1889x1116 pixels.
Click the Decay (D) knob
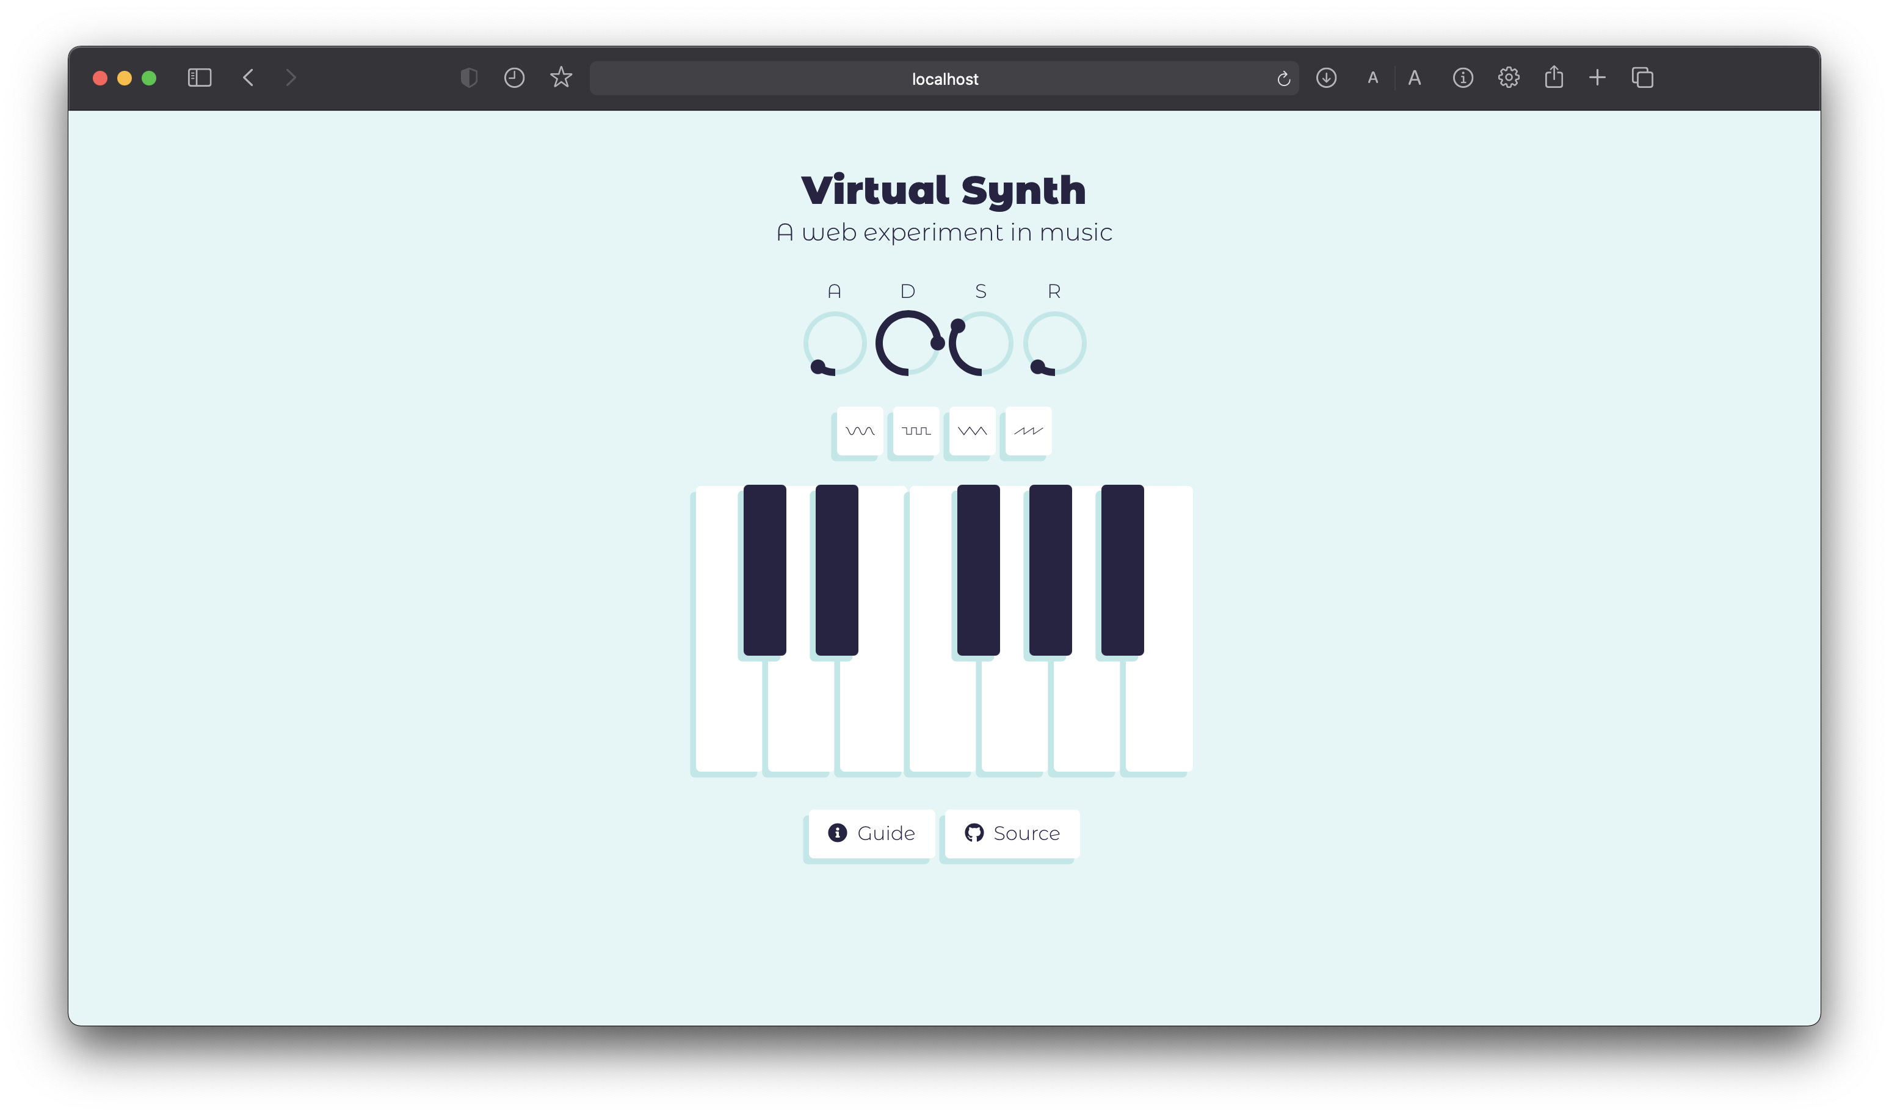click(908, 343)
